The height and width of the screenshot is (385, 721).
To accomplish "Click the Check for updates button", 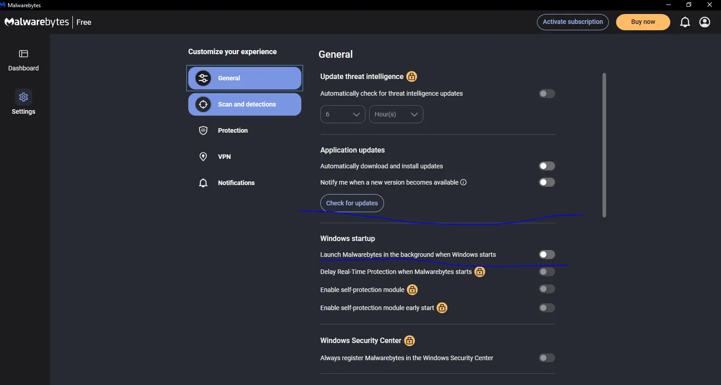I will click(352, 203).
